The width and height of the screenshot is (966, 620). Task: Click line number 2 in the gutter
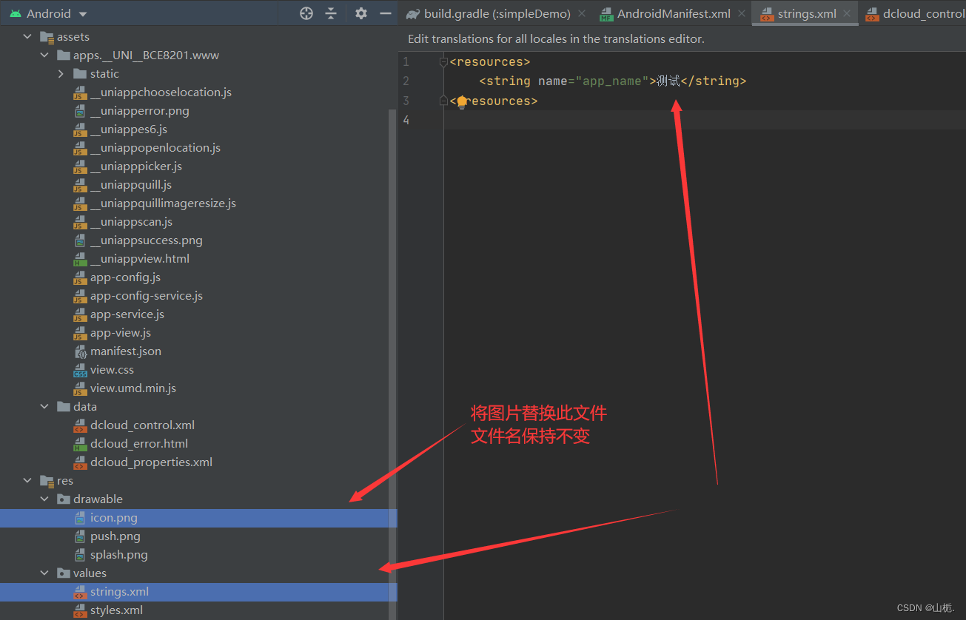406,81
